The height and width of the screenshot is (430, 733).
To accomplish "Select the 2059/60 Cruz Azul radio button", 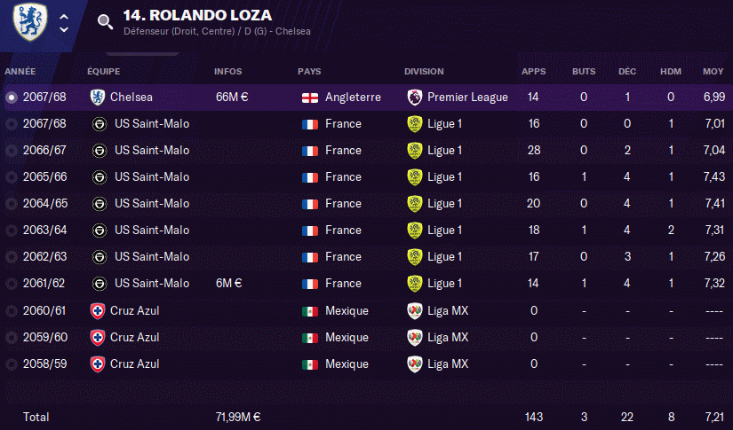I will tap(12, 338).
